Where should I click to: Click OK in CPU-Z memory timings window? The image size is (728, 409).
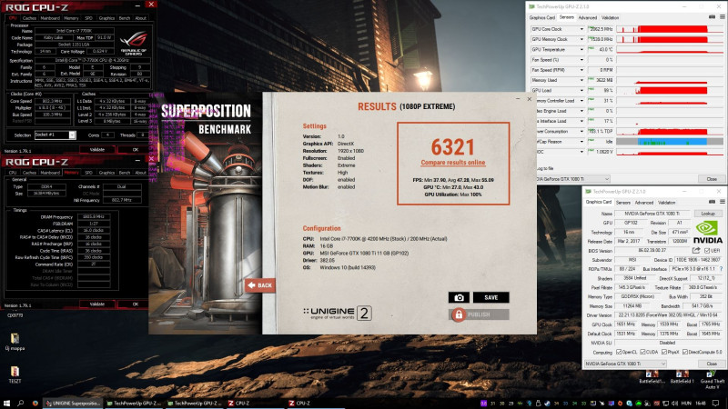coord(135,304)
